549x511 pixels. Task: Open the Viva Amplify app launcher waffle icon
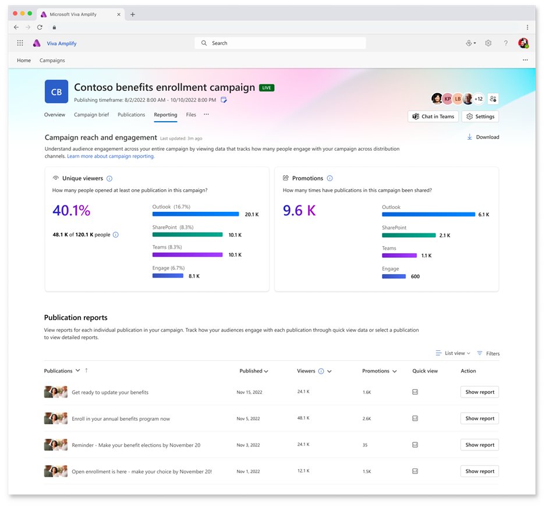(x=20, y=42)
